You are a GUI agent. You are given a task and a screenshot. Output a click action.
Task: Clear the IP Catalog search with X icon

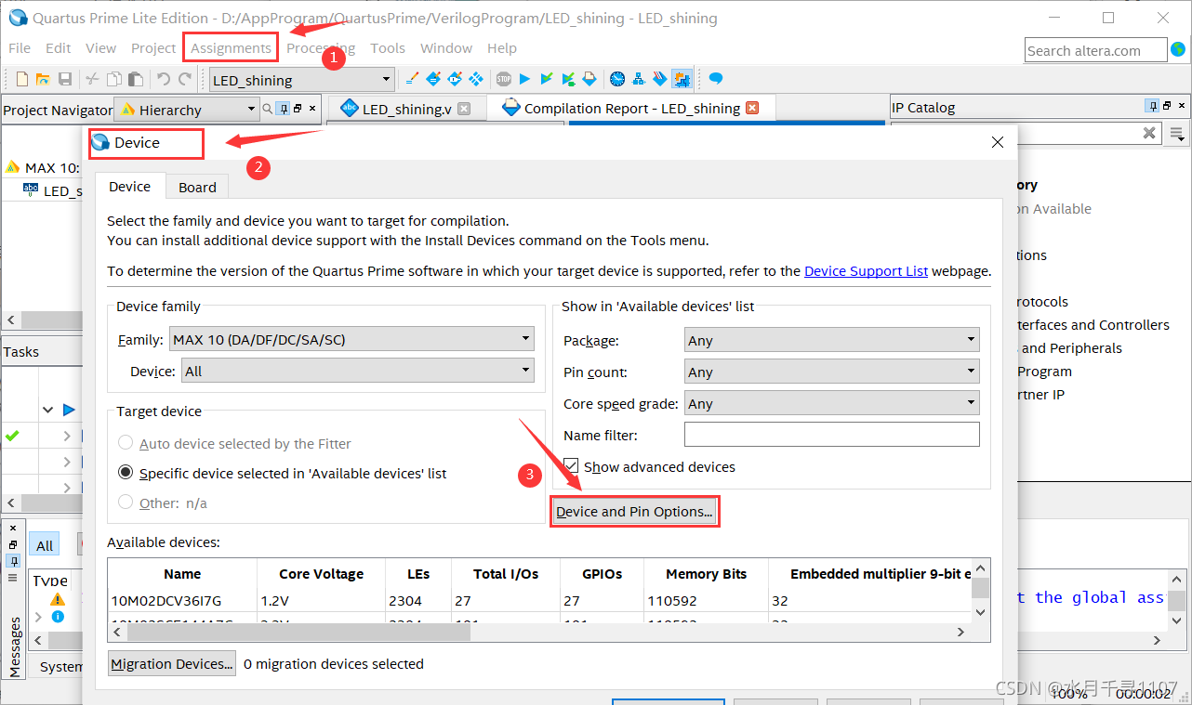pos(1149,133)
